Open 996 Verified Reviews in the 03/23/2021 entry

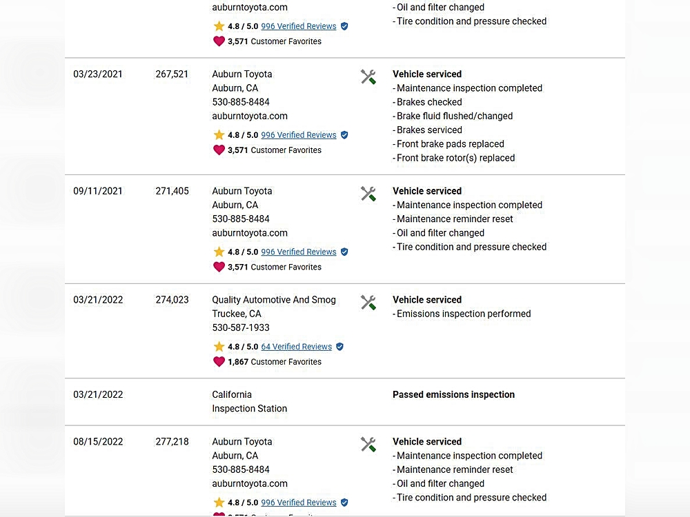tap(298, 135)
